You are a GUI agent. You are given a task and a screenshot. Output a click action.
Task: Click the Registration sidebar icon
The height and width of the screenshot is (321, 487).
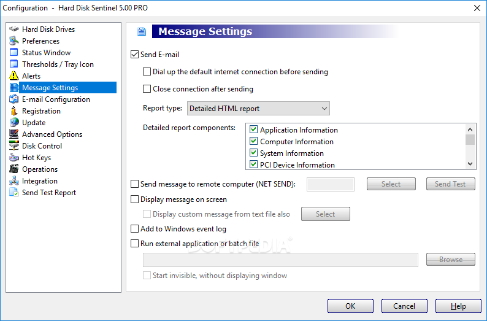click(14, 111)
